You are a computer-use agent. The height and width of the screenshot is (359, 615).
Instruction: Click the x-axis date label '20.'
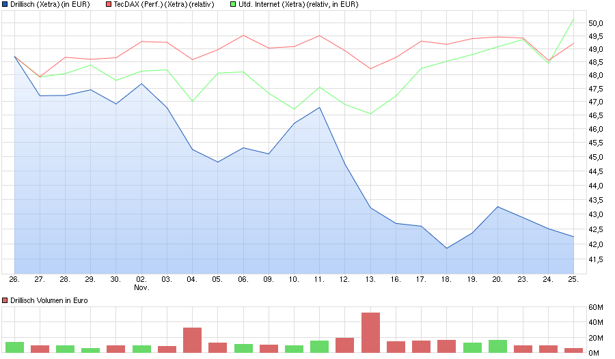click(x=497, y=279)
